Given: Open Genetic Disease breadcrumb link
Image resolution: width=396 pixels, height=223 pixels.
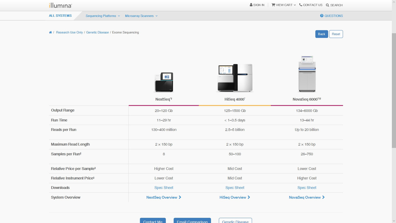Looking at the screenshot, I should (97, 33).
